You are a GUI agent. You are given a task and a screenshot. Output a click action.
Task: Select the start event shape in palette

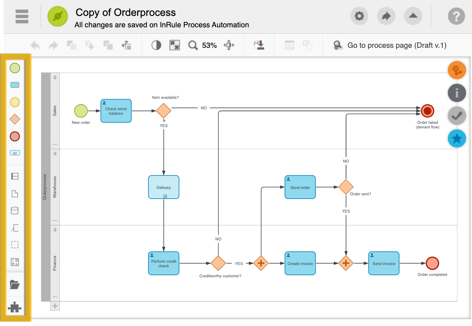[15, 68]
